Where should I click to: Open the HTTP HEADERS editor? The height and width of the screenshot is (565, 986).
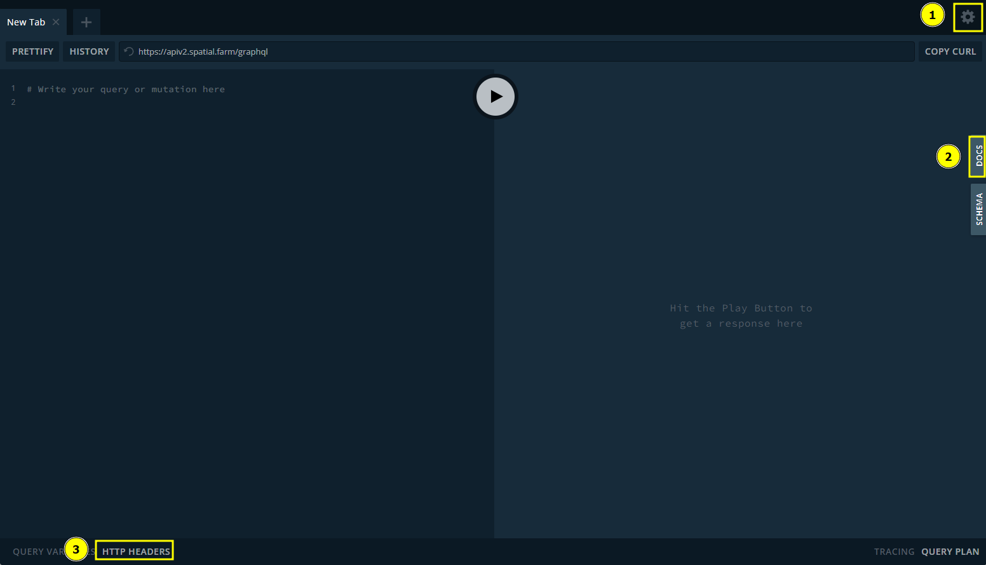click(136, 551)
